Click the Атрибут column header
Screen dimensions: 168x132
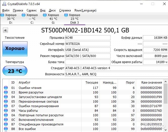[x=49, y=83]
